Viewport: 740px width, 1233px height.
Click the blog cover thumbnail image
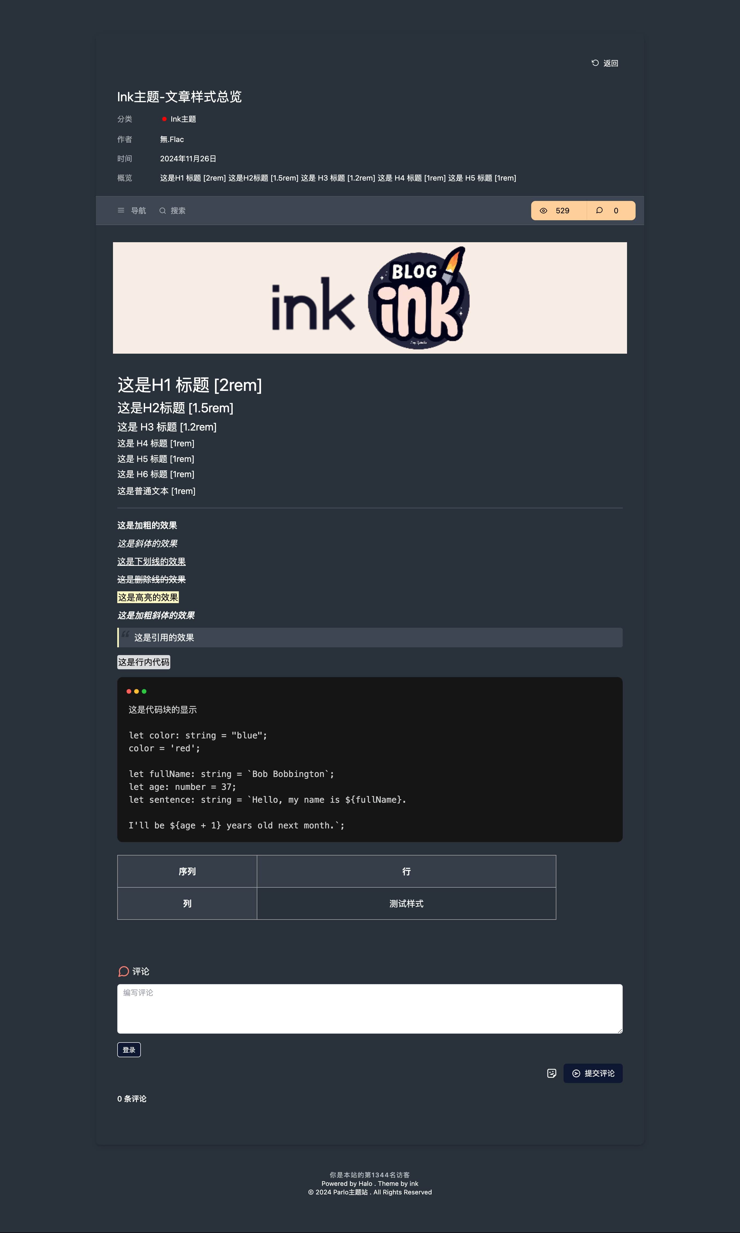coord(369,298)
